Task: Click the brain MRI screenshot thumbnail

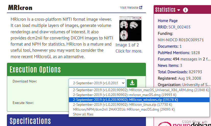Action: point(130,29)
